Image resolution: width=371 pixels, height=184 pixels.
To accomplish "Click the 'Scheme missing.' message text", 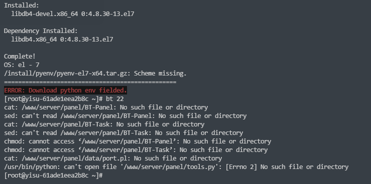I will 160,73.
